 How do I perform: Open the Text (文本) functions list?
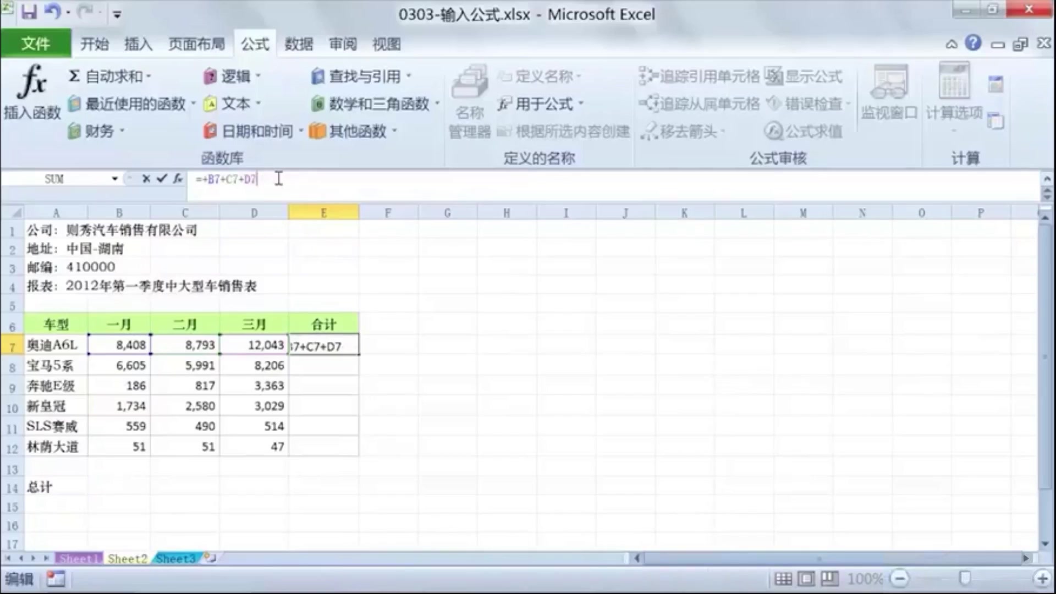232,103
